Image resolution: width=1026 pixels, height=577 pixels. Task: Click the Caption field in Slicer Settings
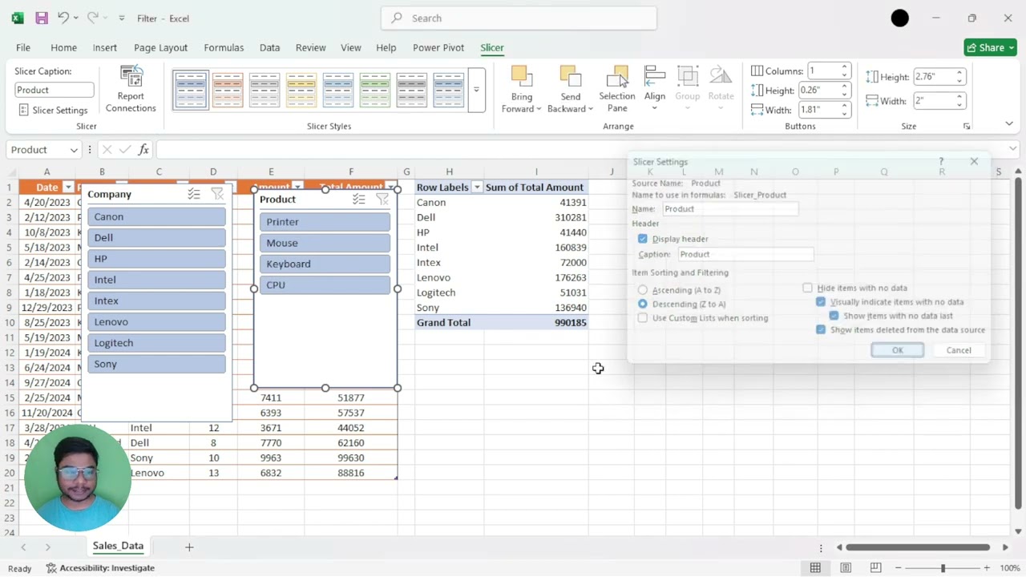point(745,254)
